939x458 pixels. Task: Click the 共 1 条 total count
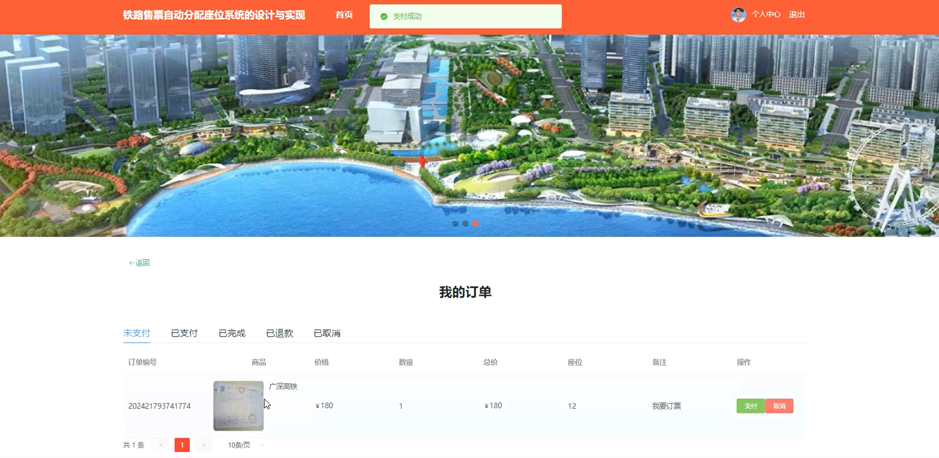pos(134,445)
